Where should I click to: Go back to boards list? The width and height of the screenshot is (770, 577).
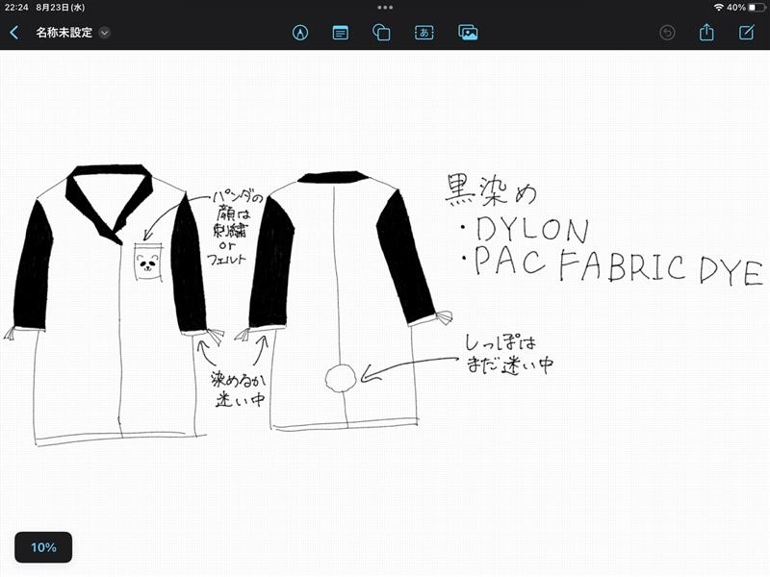point(14,33)
